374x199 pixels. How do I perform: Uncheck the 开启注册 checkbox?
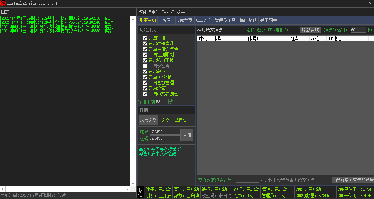(x=145, y=38)
